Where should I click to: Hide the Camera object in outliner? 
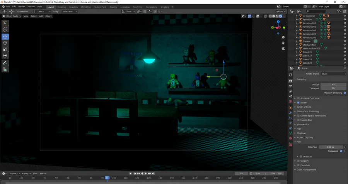(345, 41)
